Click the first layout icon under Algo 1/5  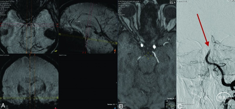[x=171, y=3]
